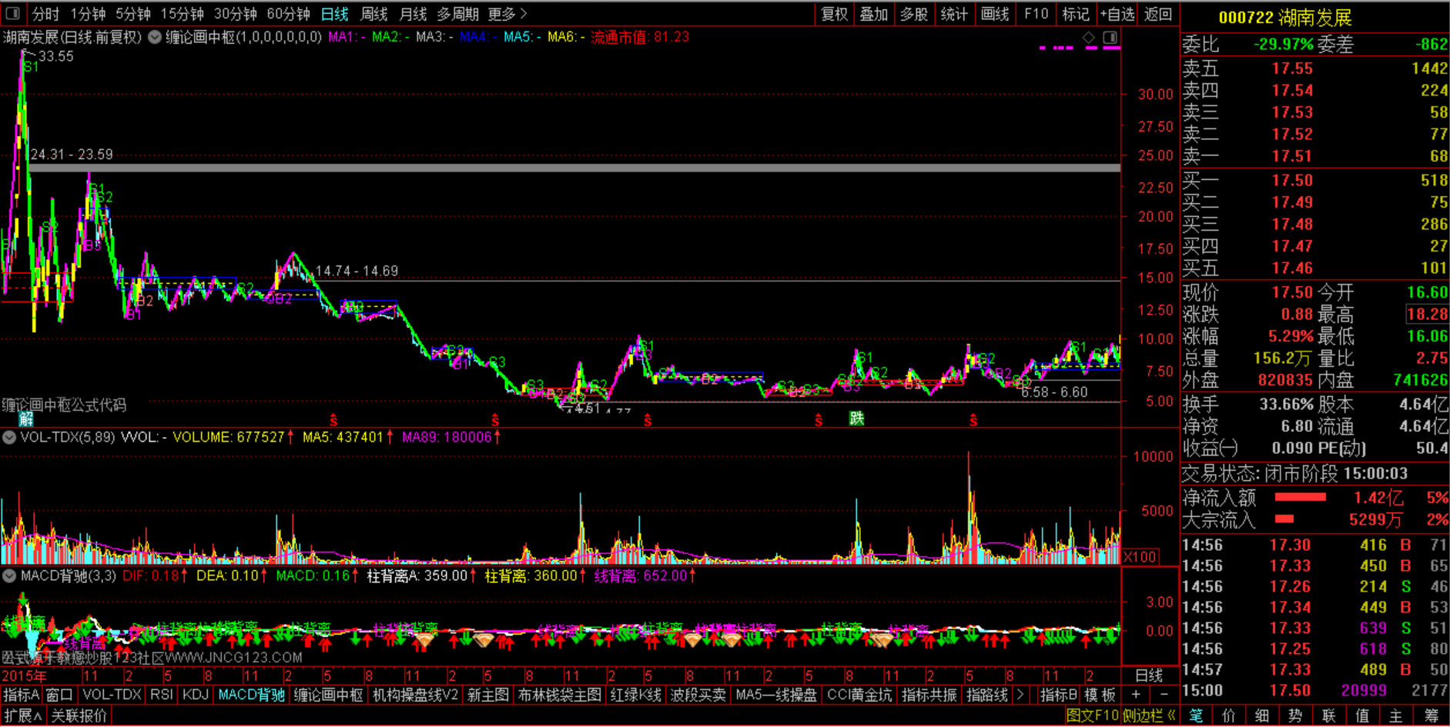Open the 指标A indicator group
Viewport: 1450px width, 727px height.
(x=21, y=695)
